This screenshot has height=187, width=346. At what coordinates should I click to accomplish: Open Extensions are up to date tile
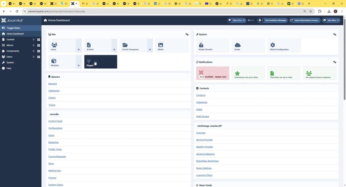(248, 73)
